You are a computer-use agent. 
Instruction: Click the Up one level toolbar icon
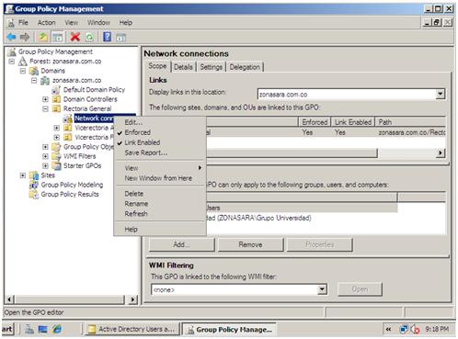(43, 38)
